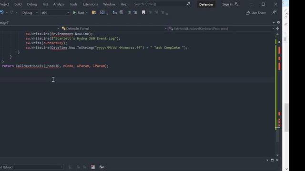Open the dropdown arrow next to Start

(x=87, y=13)
